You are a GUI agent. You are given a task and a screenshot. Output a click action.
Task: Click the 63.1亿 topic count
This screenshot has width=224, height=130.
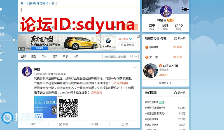[x=182, y=108]
